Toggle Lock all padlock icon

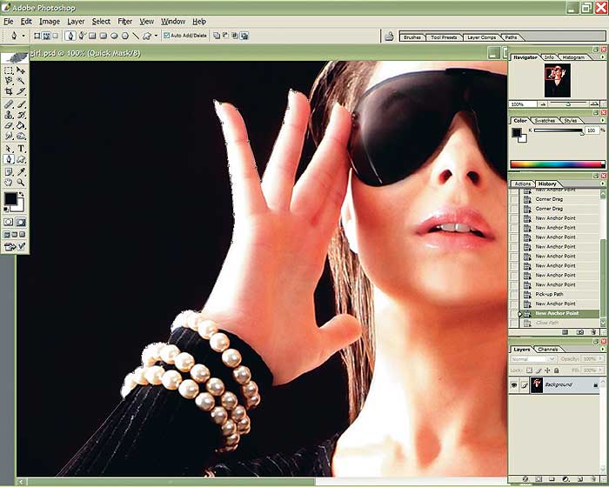(556, 370)
